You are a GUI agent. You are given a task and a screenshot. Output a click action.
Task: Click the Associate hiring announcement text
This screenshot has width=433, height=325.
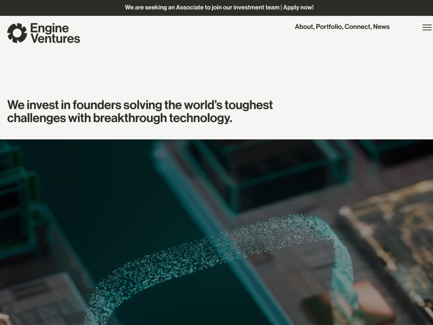coord(202,7)
